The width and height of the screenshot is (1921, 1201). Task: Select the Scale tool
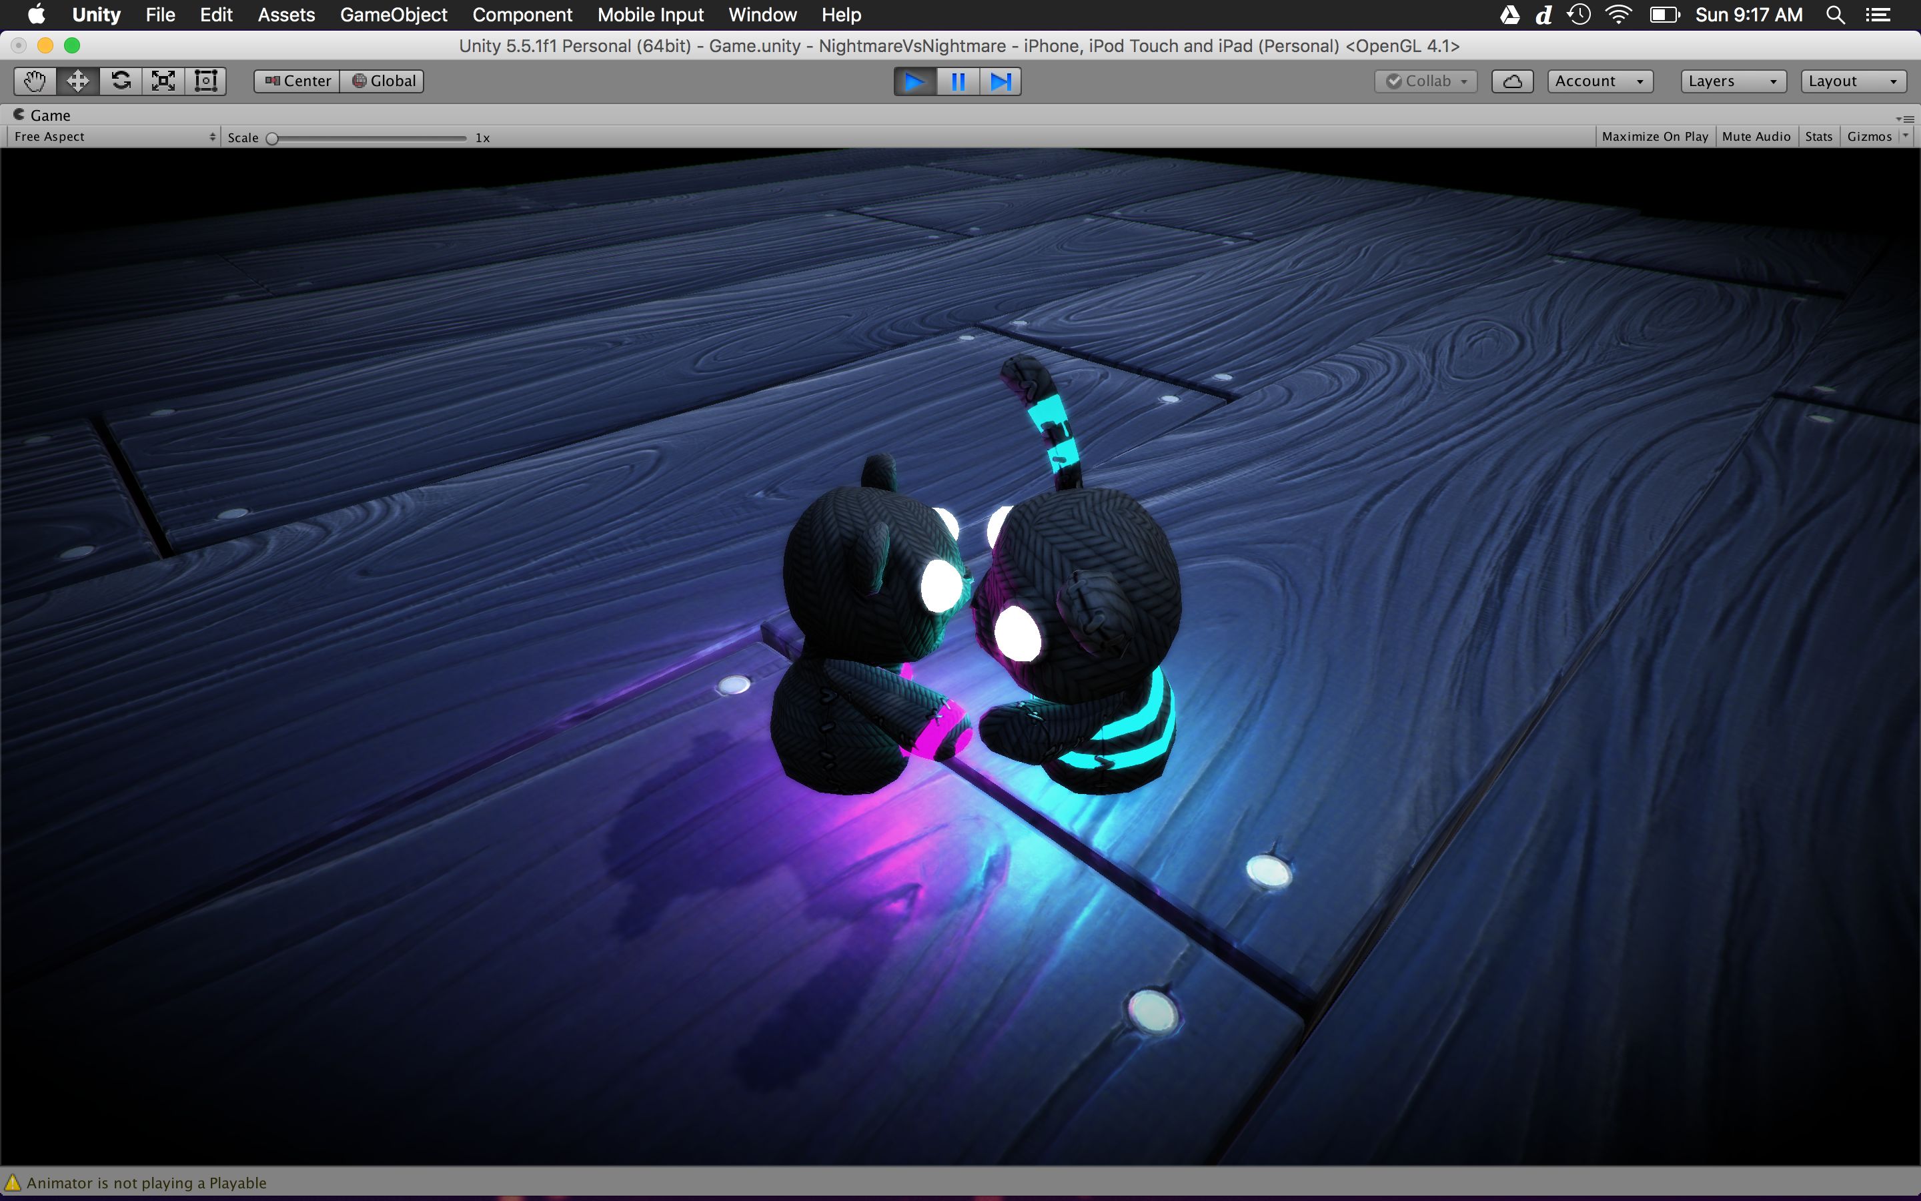tap(163, 81)
